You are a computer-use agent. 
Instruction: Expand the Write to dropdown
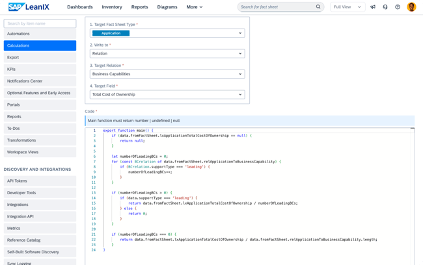(x=167, y=54)
